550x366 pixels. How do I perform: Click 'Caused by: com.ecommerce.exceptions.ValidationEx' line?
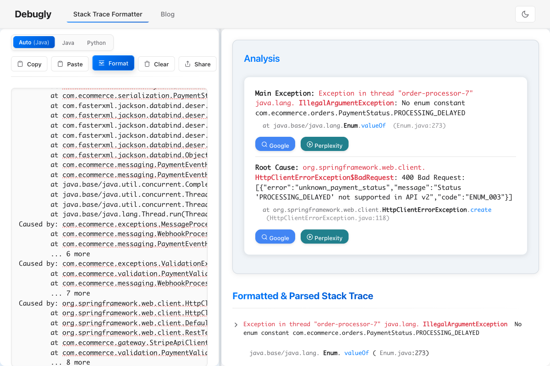click(113, 264)
